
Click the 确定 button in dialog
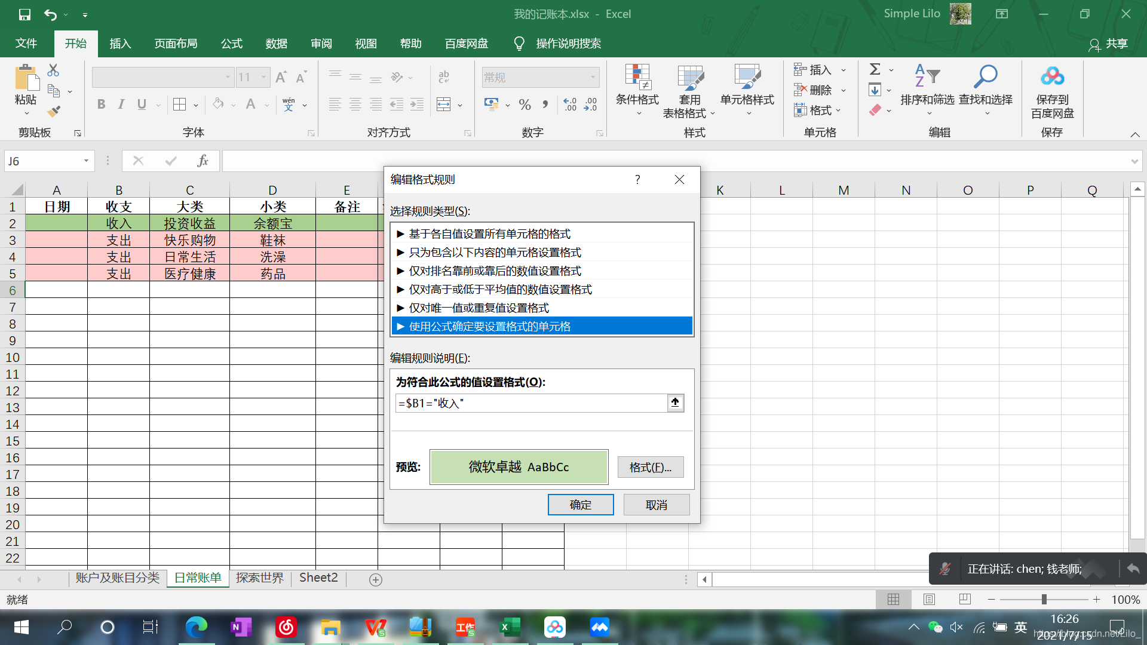click(x=580, y=505)
